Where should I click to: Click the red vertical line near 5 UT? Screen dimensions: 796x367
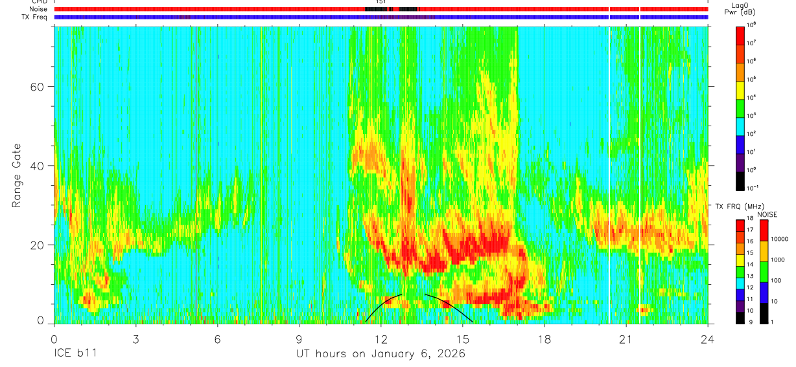tap(196, 175)
